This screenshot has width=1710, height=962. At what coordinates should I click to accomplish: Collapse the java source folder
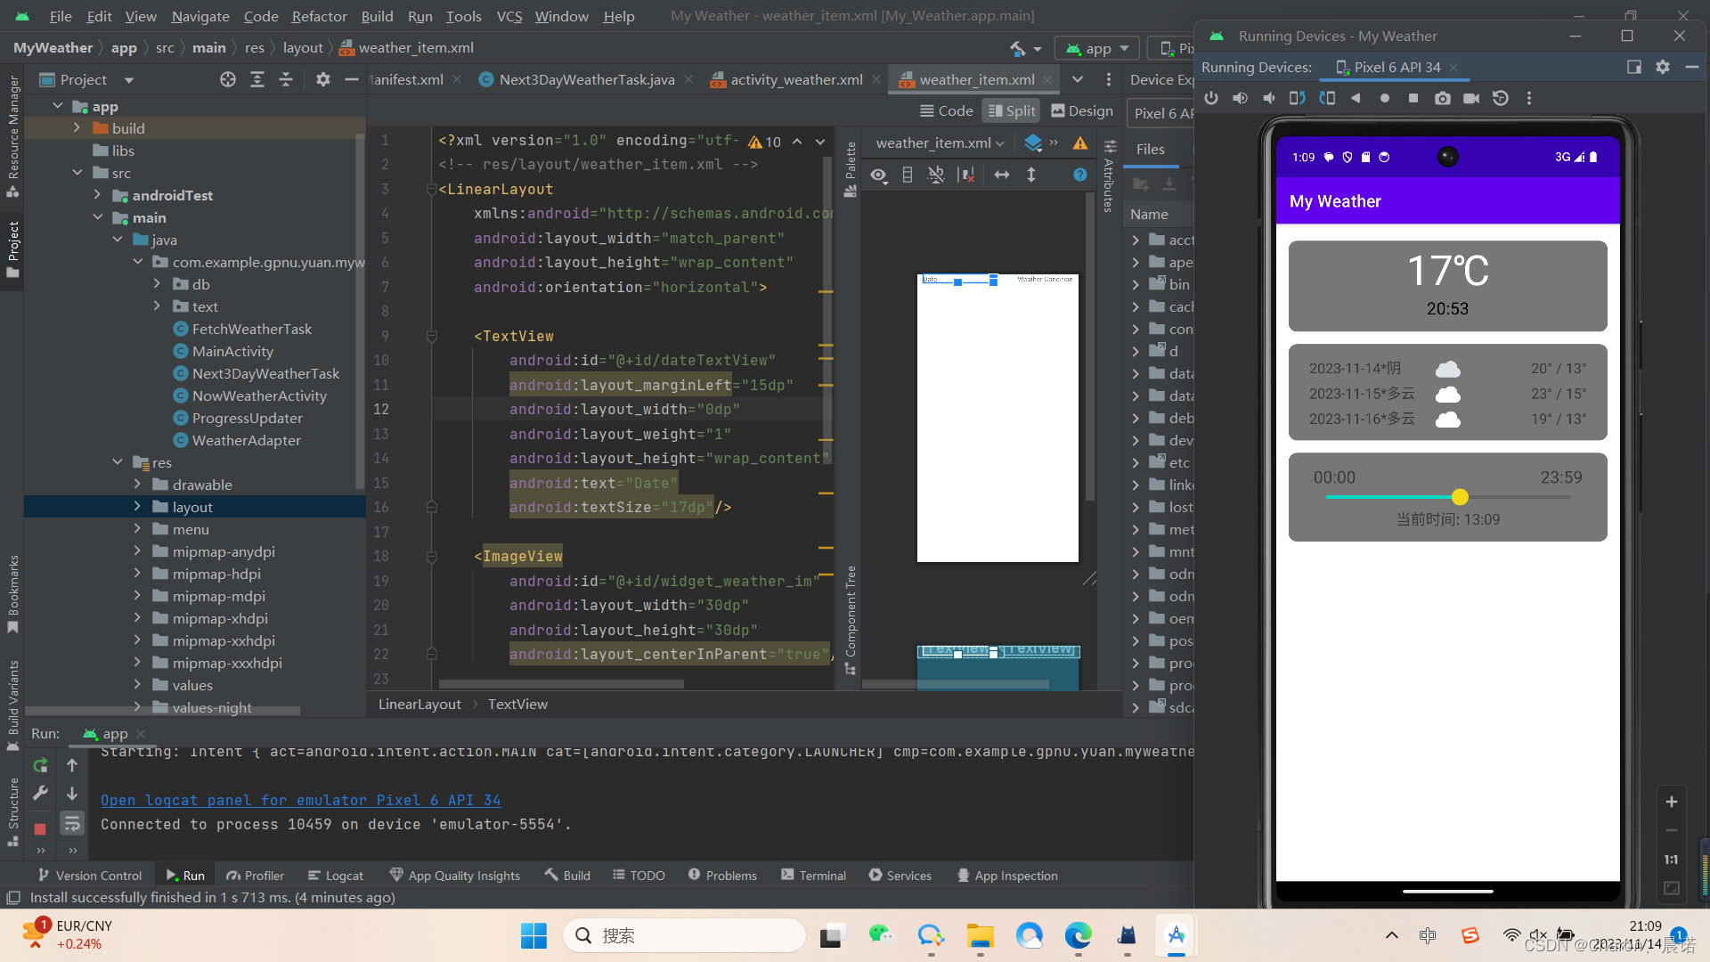pyautogui.click(x=118, y=240)
